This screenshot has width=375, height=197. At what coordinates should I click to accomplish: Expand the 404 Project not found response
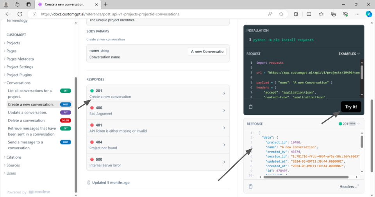point(158,145)
